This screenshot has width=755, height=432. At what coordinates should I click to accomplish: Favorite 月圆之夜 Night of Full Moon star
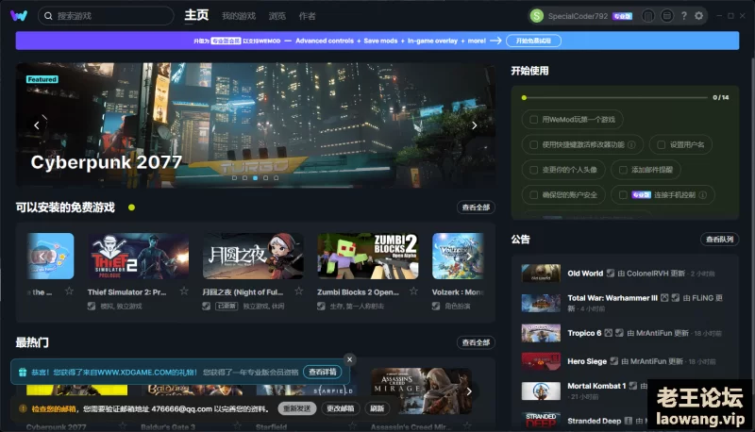tap(299, 291)
